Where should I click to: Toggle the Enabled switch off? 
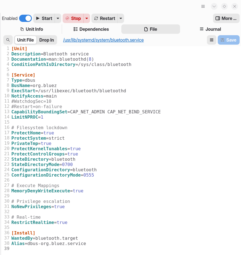pos(25,18)
